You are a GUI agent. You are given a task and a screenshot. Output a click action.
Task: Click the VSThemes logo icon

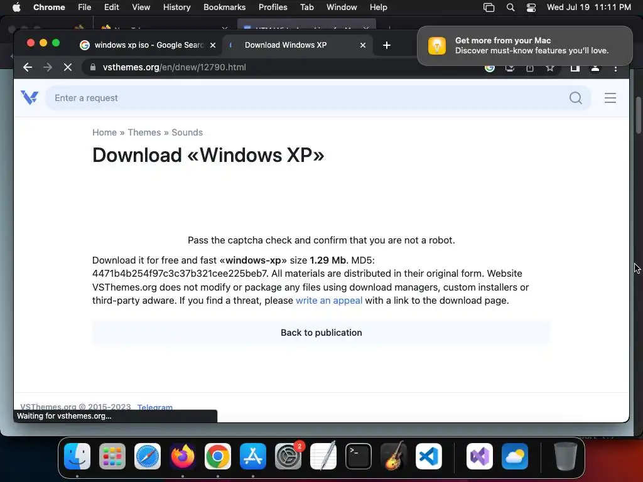[x=30, y=97]
